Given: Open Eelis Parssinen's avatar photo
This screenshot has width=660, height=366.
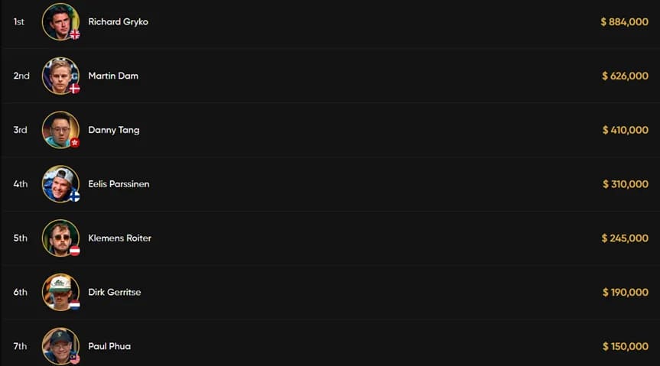Looking at the screenshot, I should click(x=60, y=184).
